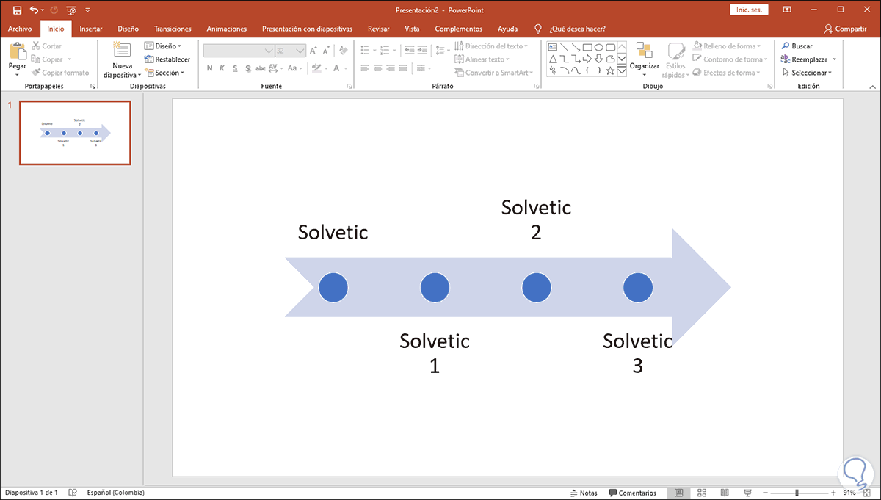This screenshot has width=881, height=500.
Task: Expand the shapes gallery with More arrow
Action: point(622,70)
